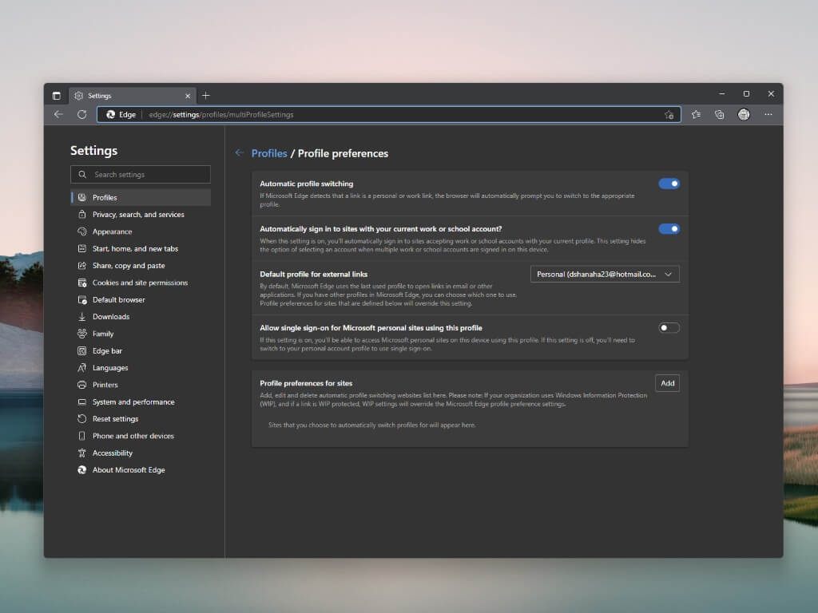Click the Privacy, search, and services lock icon
This screenshot has width=818, height=613.
click(x=82, y=214)
